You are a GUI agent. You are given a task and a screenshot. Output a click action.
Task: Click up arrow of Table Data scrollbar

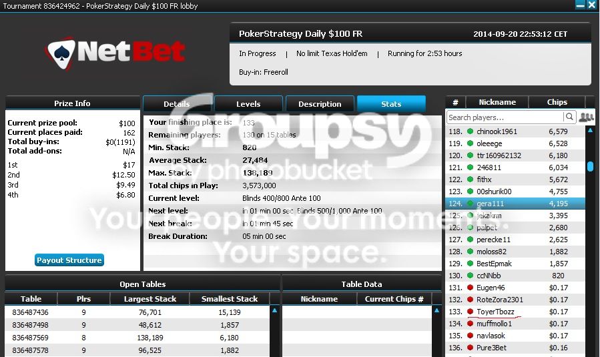436,310
